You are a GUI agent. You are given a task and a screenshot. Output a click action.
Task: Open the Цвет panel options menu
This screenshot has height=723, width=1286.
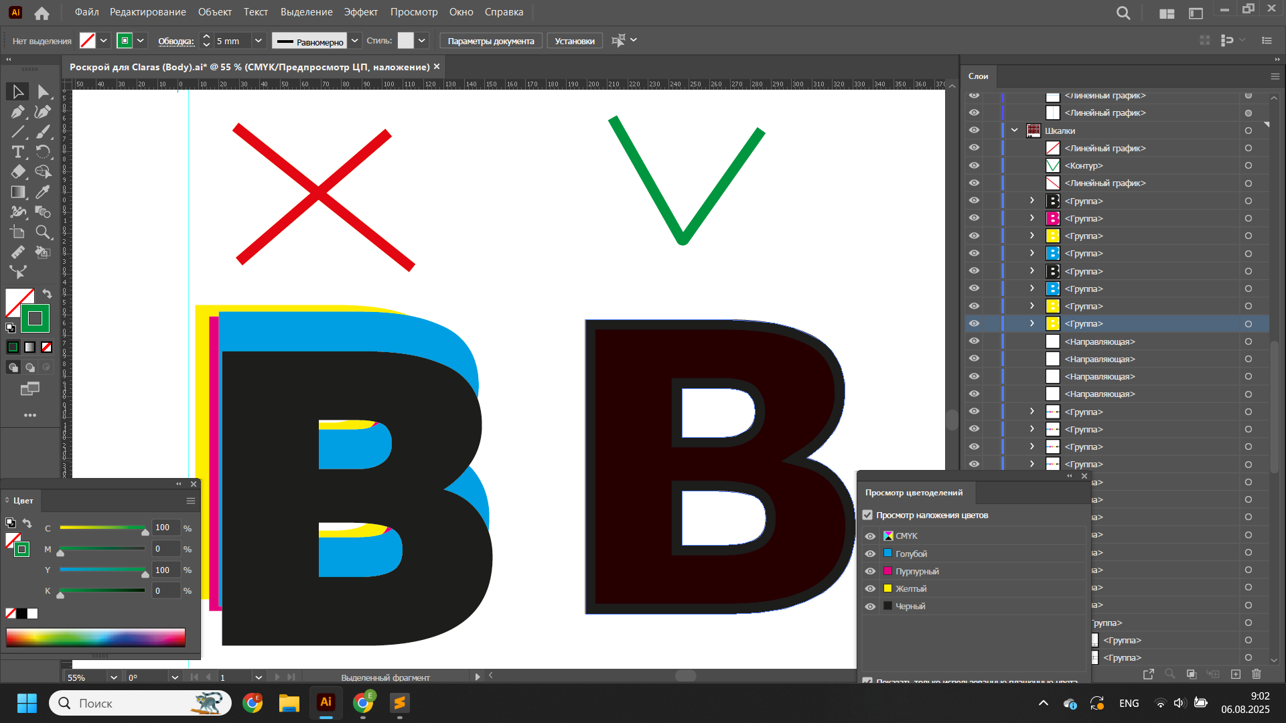[191, 501]
